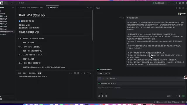187x105 pixels.
Task: Click the task list icon
Action: click(x=99, y=78)
